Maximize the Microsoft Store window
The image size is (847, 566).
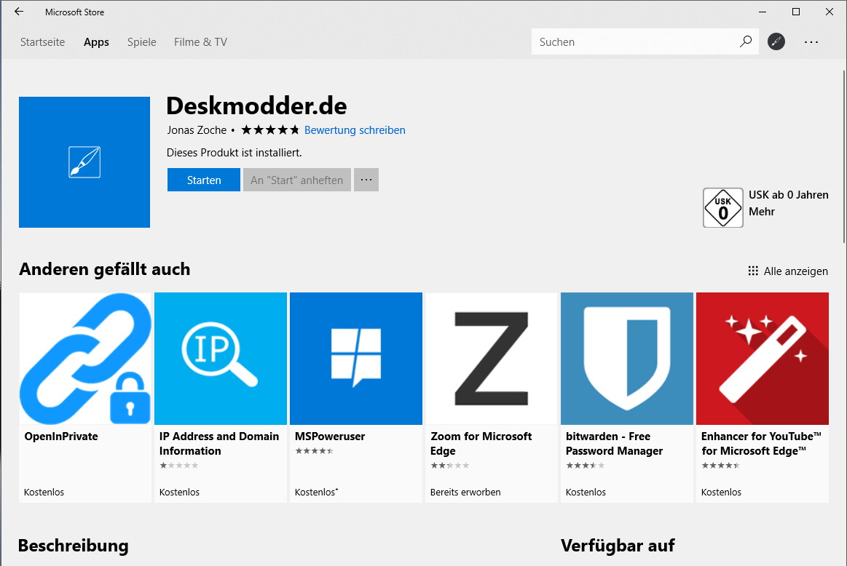[796, 12]
